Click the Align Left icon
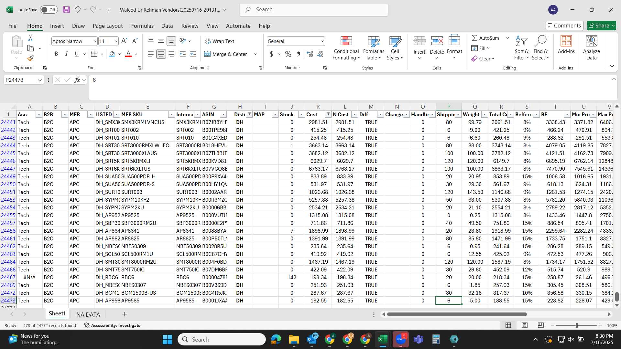This screenshot has width=621, height=349. (x=150, y=54)
